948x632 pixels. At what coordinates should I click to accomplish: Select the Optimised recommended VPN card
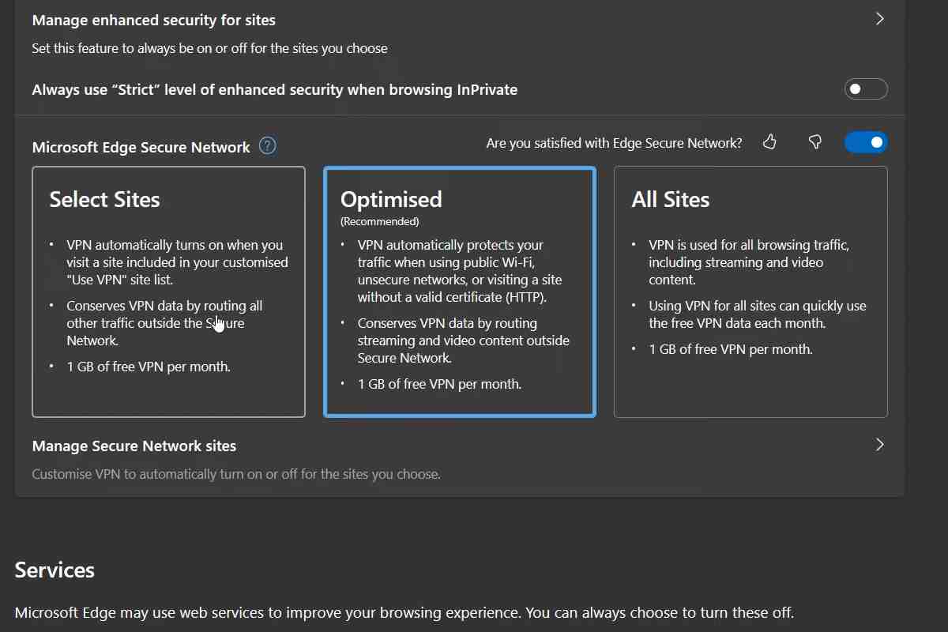(459, 292)
